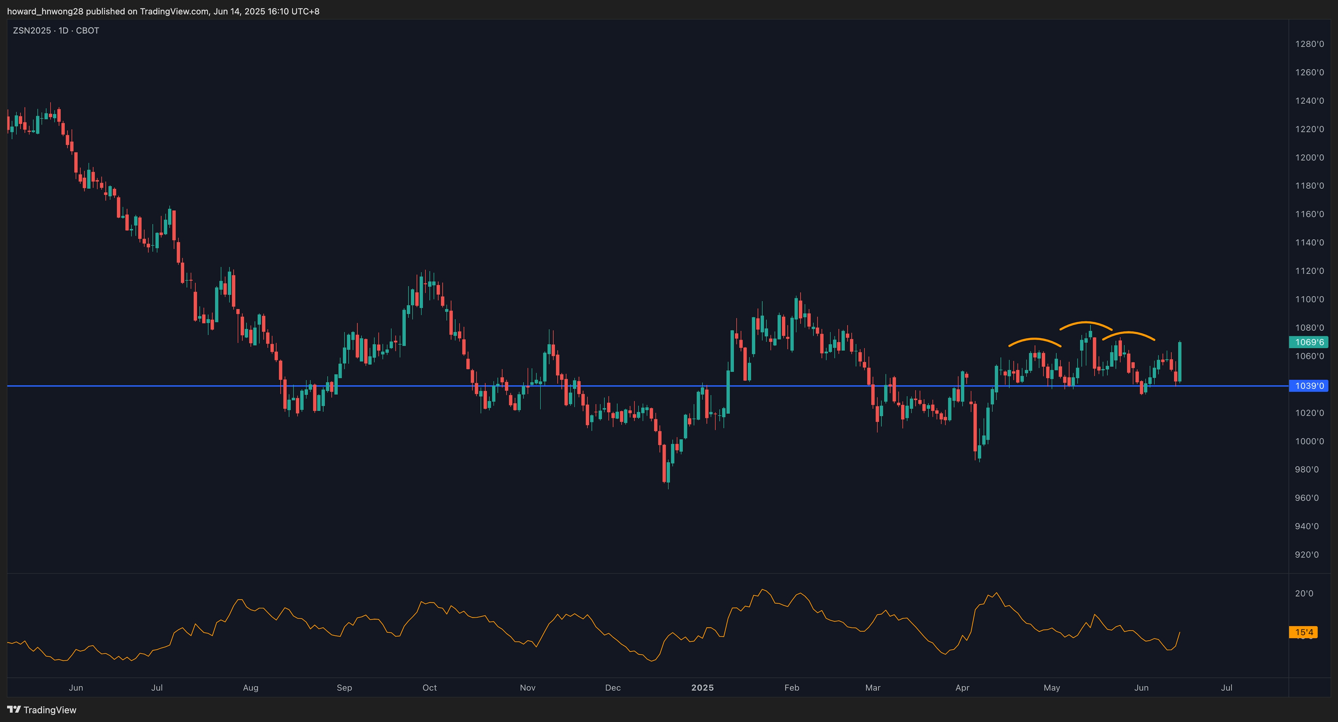The width and height of the screenshot is (1338, 722).
Task: Select the green 1069'6 current price tag
Action: (1308, 342)
